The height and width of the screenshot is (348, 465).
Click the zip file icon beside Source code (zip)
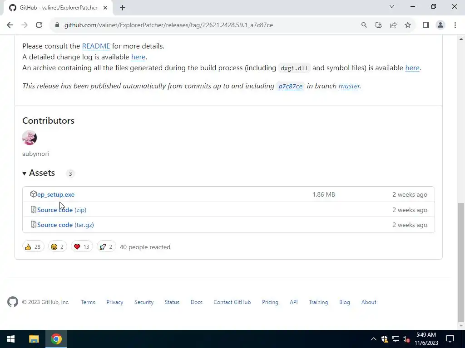pyautogui.click(x=34, y=209)
